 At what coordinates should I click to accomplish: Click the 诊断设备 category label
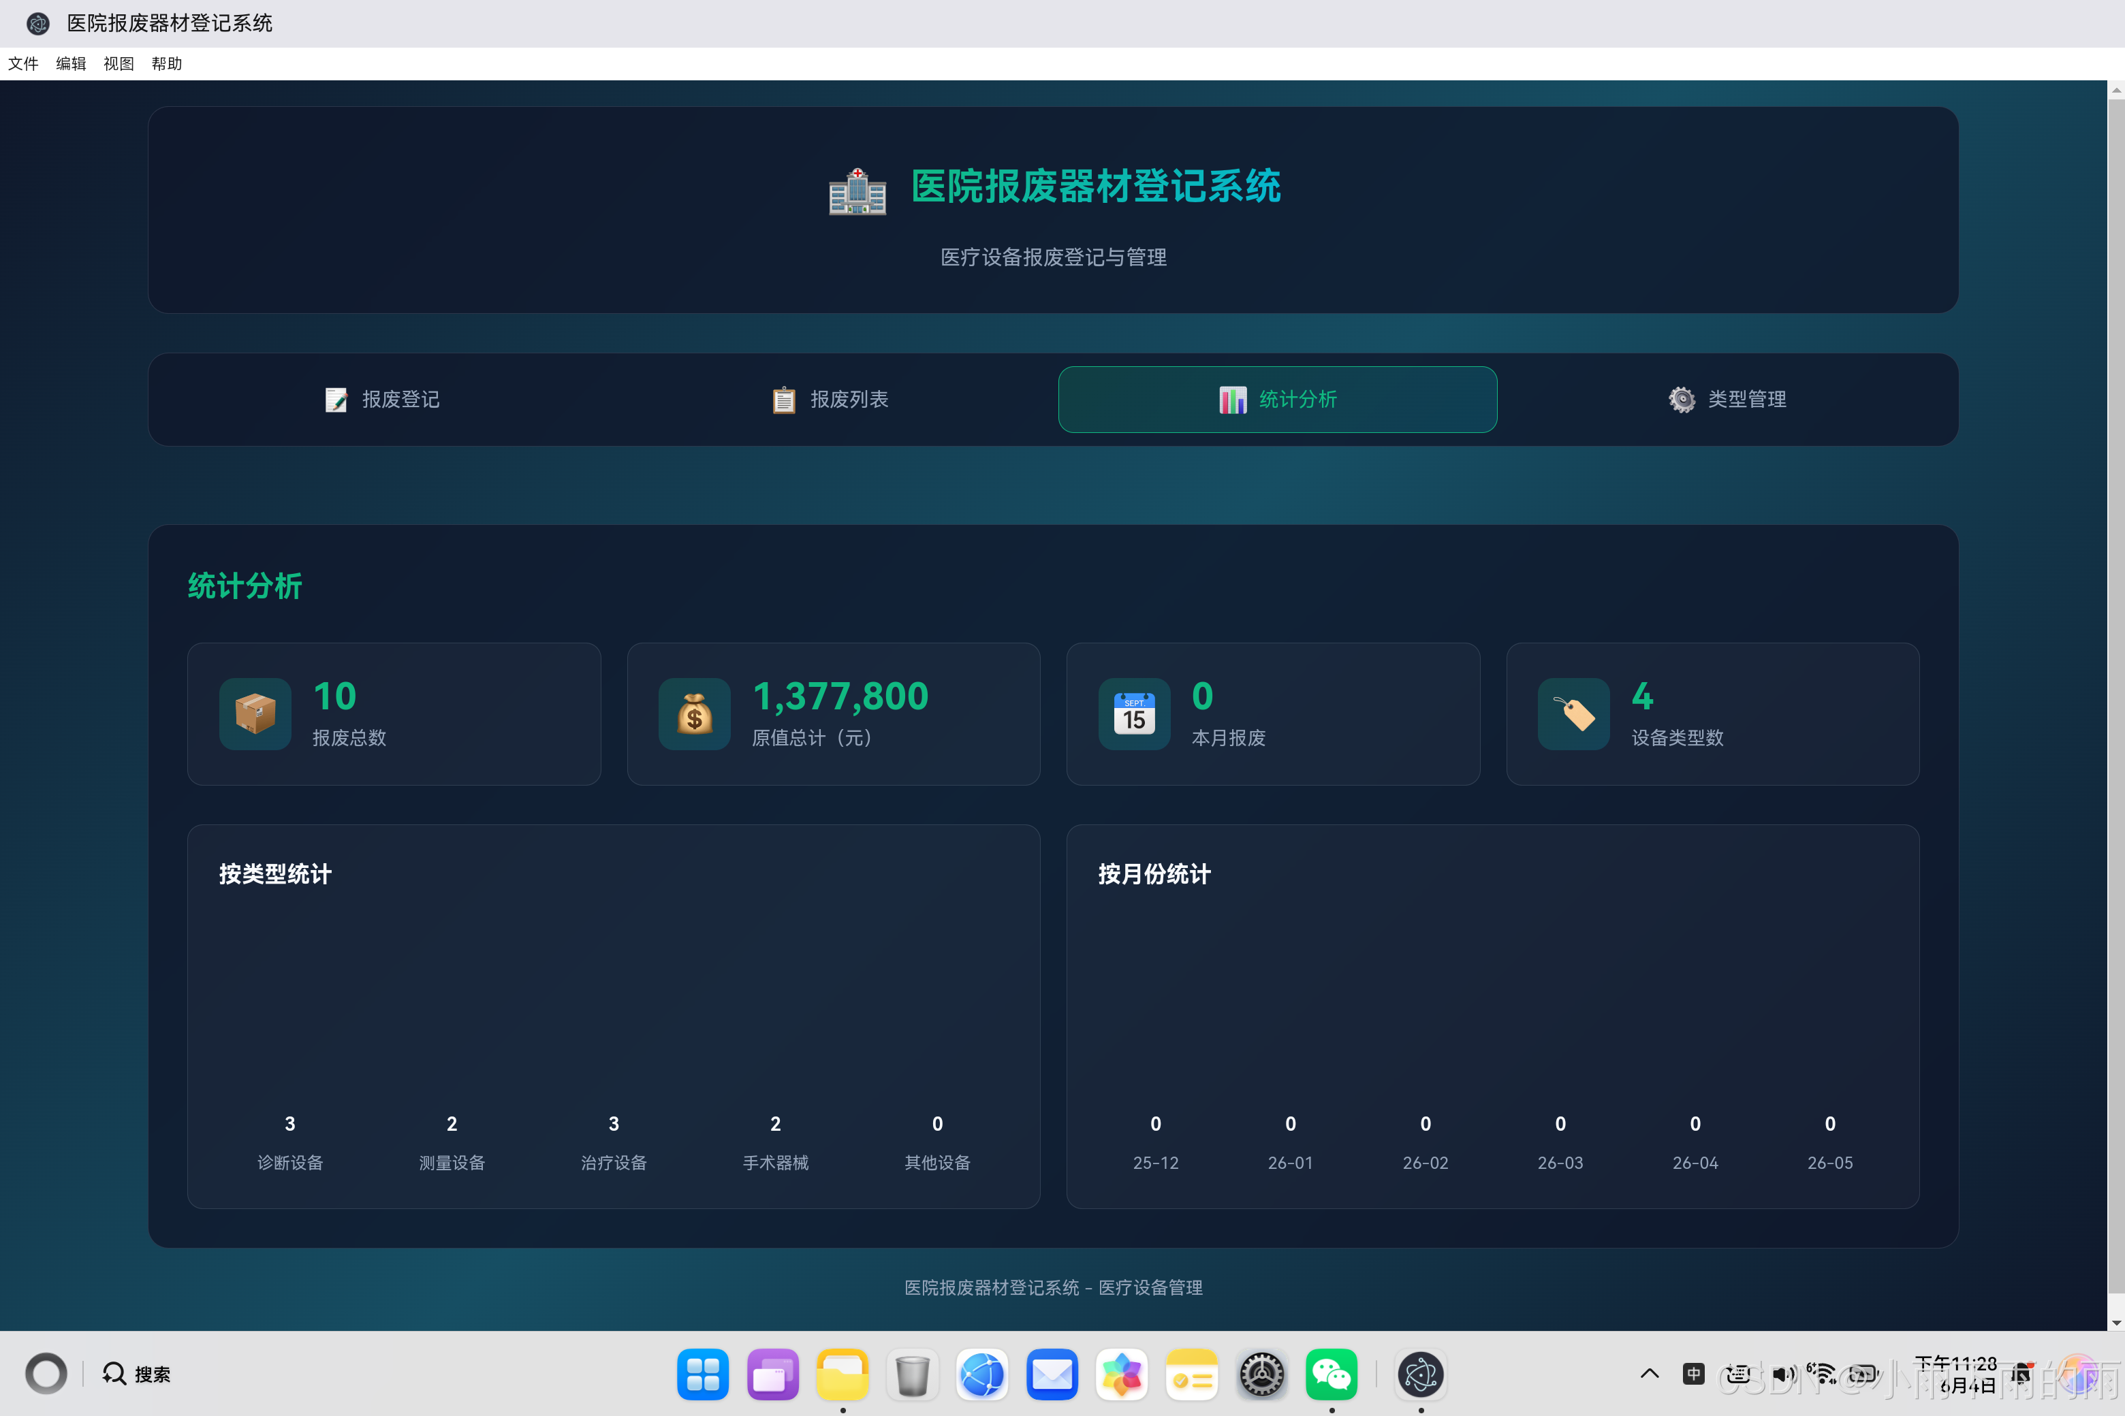(290, 1162)
